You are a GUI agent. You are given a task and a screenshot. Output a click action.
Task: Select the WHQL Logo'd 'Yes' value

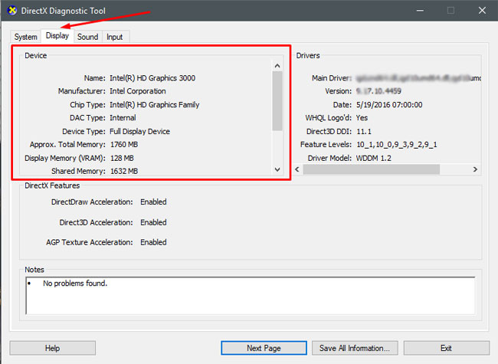click(x=362, y=118)
